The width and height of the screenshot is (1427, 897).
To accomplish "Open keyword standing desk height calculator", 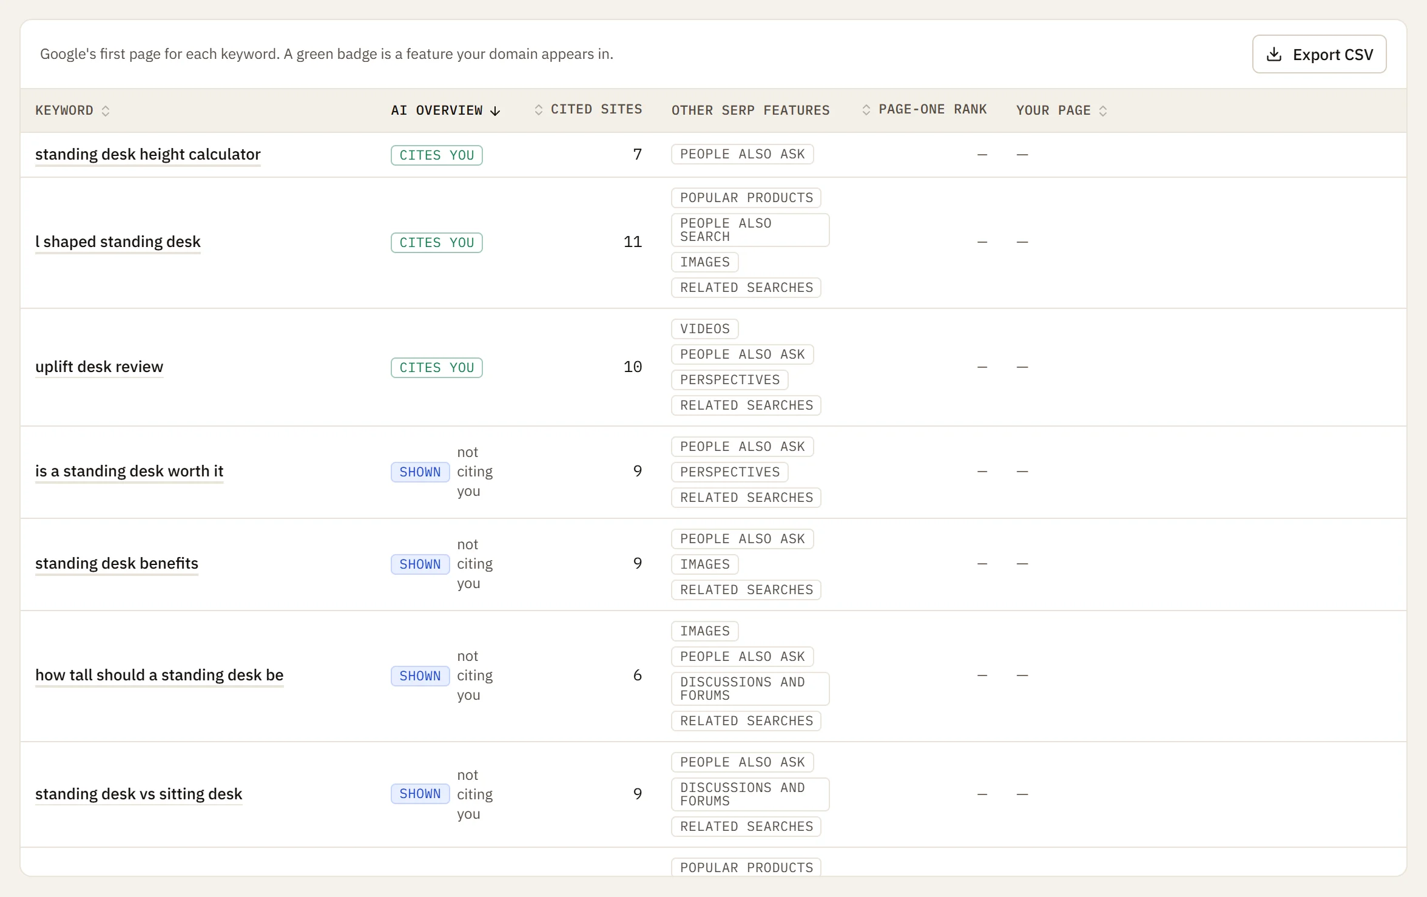I will (x=148, y=155).
